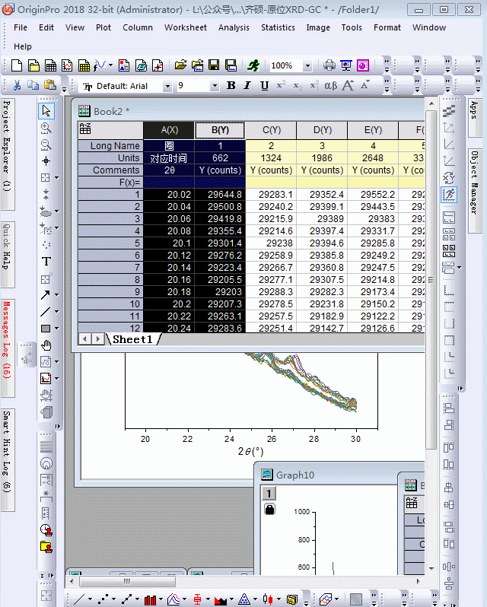Click the Save Project icon

point(214,65)
